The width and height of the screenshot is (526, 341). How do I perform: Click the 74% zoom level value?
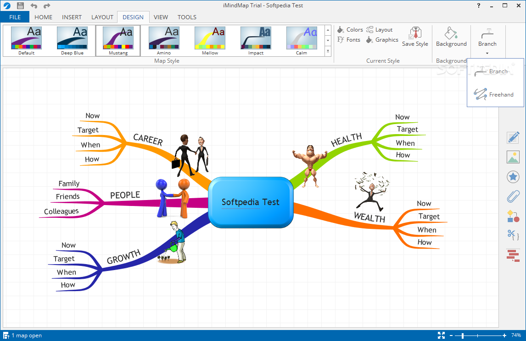coord(516,336)
